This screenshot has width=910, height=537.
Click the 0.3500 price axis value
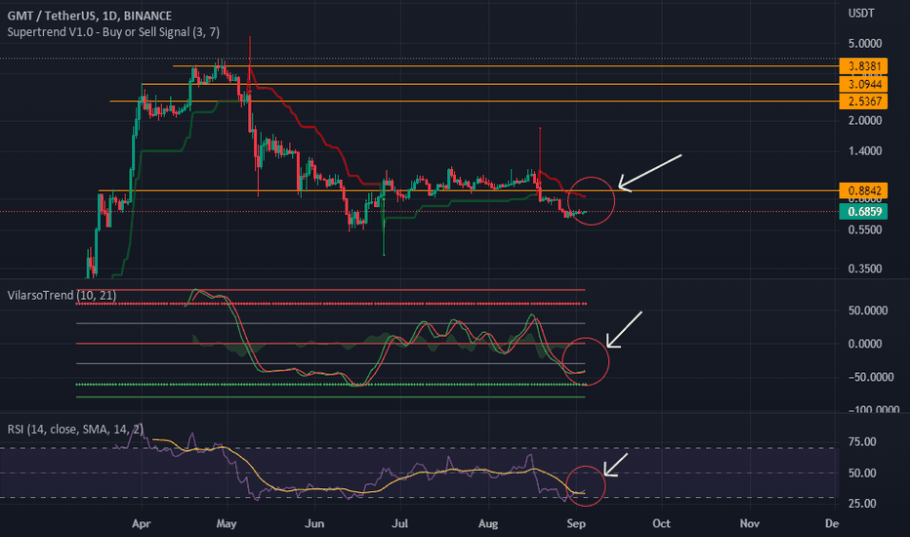pyautogui.click(x=865, y=268)
